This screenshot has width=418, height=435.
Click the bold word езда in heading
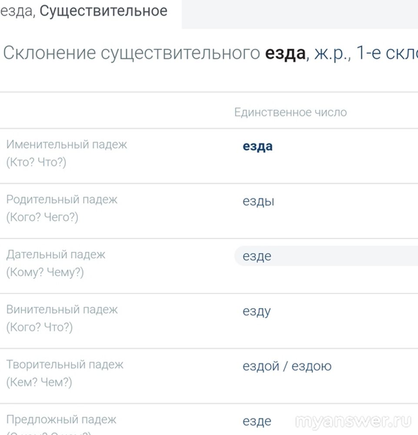[285, 53]
